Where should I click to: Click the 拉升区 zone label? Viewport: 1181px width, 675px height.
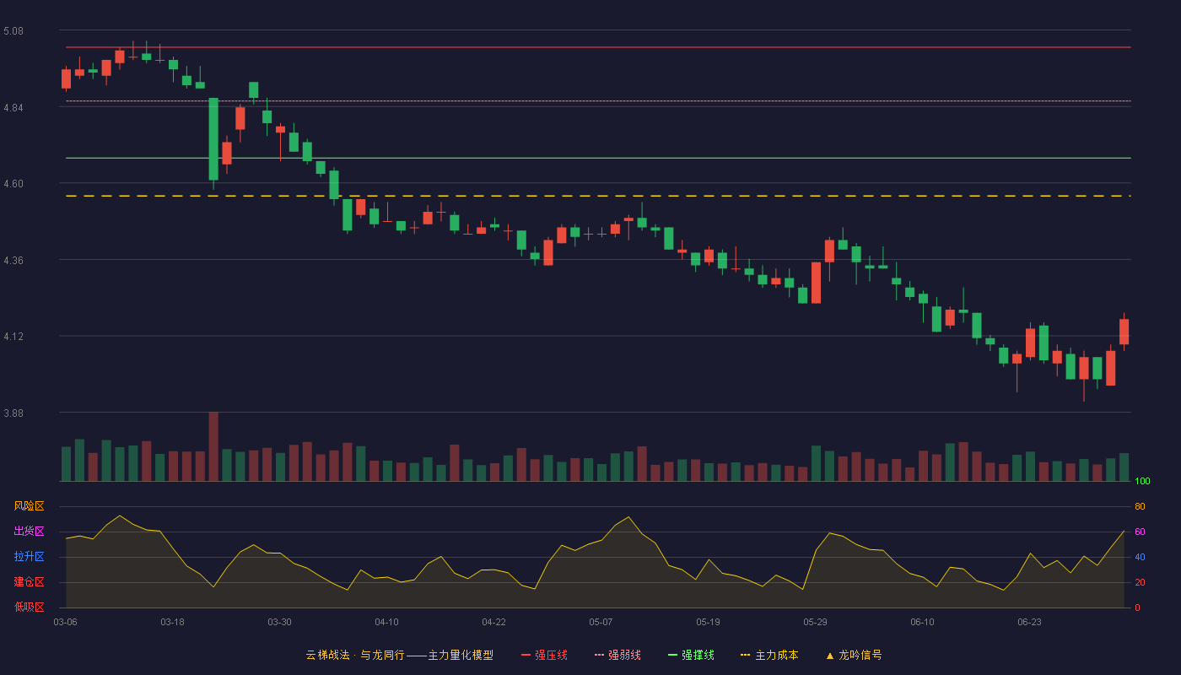(x=29, y=557)
